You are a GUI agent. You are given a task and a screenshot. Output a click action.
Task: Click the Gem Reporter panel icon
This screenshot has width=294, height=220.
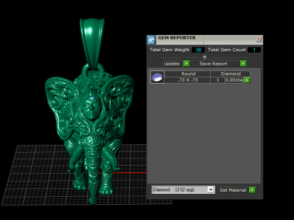point(151,40)
